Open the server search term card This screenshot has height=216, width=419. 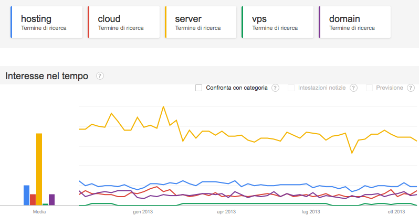pos(201,22)
